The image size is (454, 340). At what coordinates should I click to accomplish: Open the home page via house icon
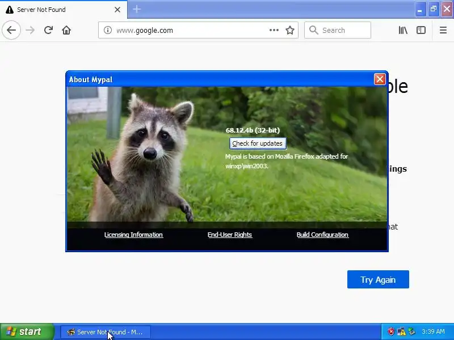point(66,30)
